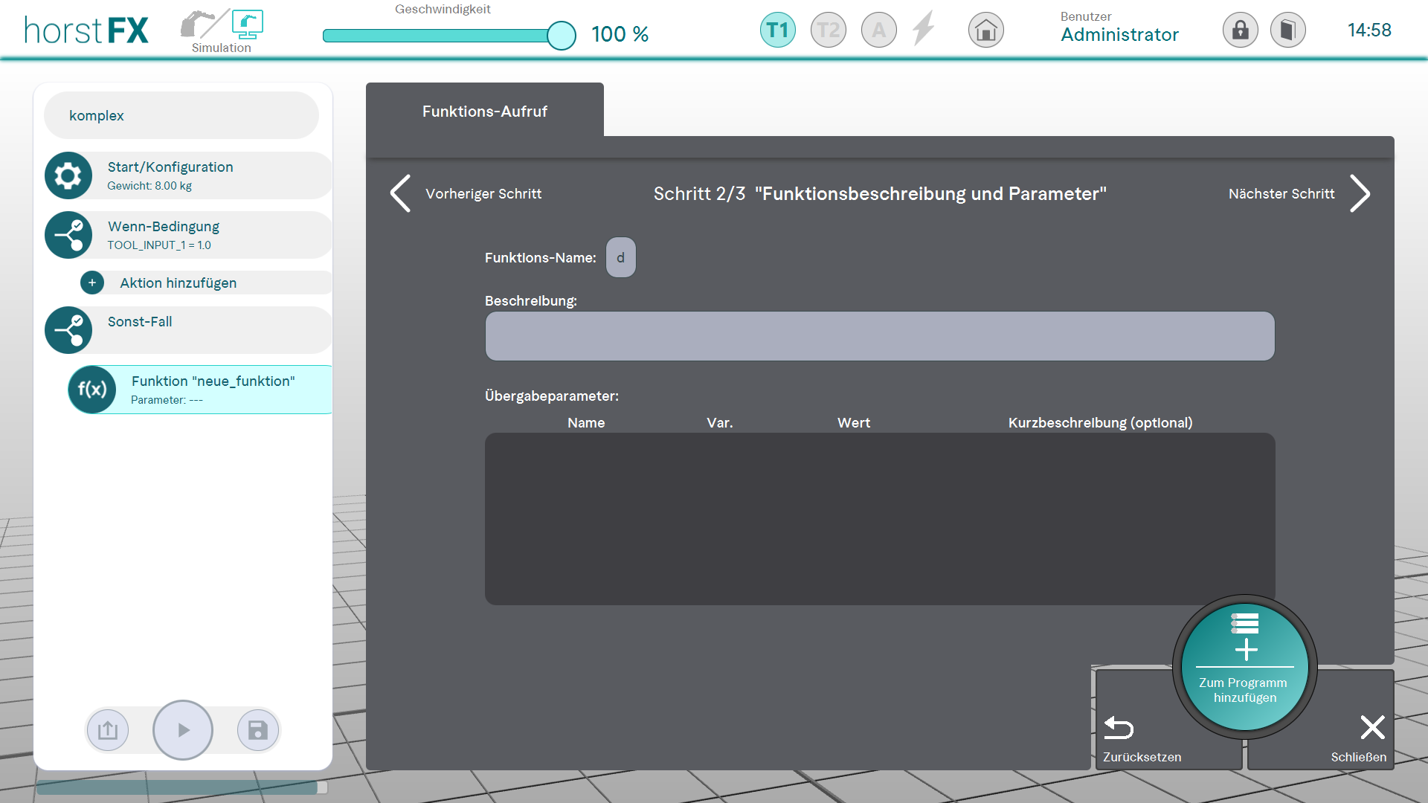The image size is (1428, 803).
Task: Click the lightning bolt power icon
Action: click(924, 30)
